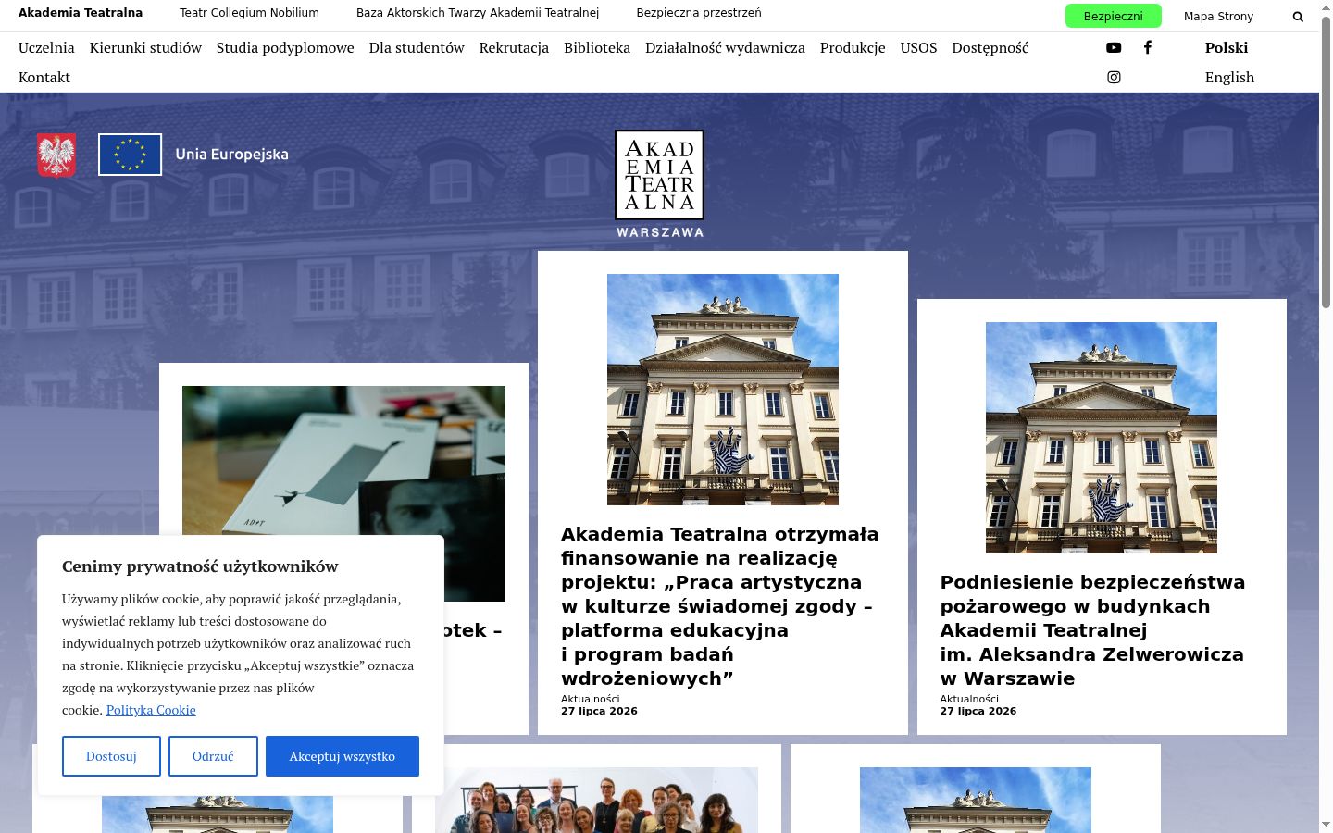The height and width of the screenshot is (833, 1333).
Task: Open the Dostępność menu item
Action: coord(990,47)
